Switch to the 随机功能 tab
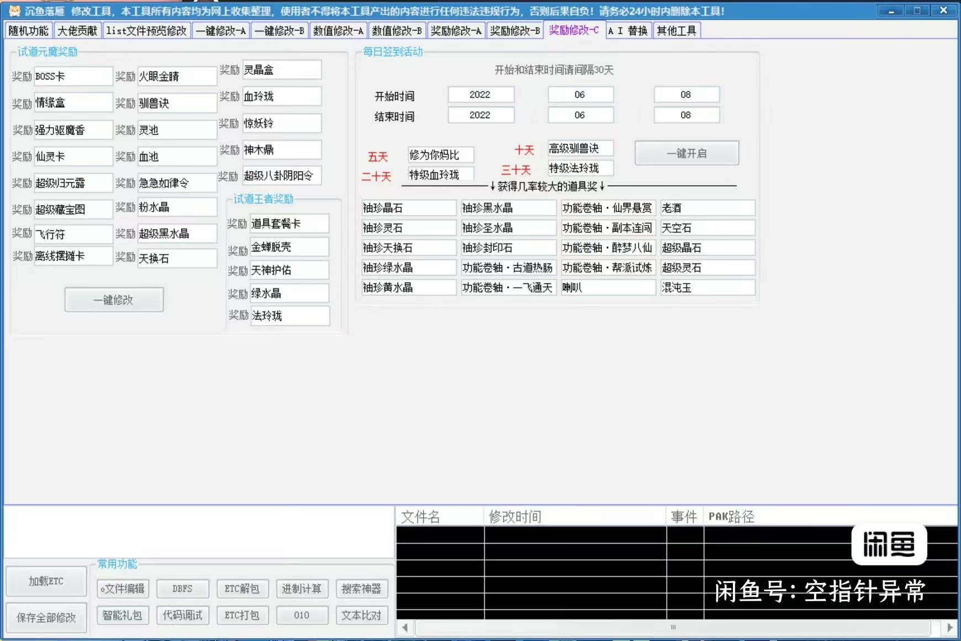 29,31
